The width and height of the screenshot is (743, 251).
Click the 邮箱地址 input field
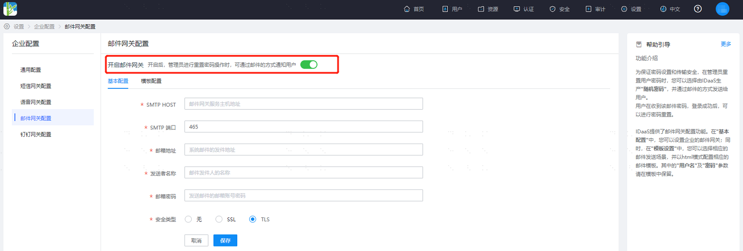pyautogui.click(x=304, y=150)
